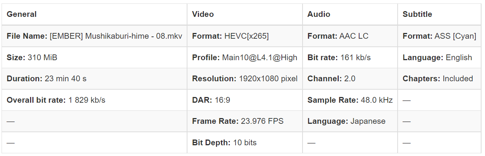Click the subtitle Format ASS [Cyan] cell
Viewport: 485px width, 156px height.
click(x=439, y=36)
